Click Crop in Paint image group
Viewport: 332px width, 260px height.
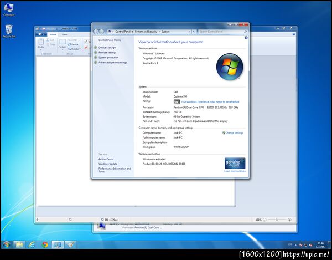(x=72, y=40)
